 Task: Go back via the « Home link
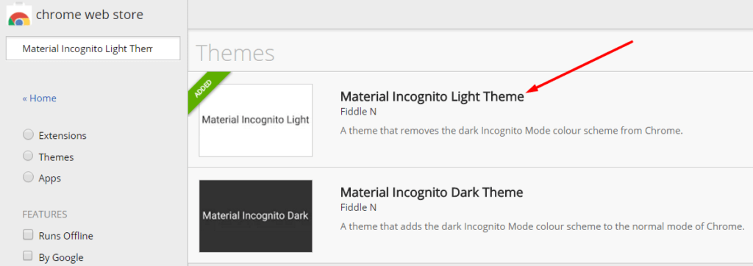[x=40, y=98]
